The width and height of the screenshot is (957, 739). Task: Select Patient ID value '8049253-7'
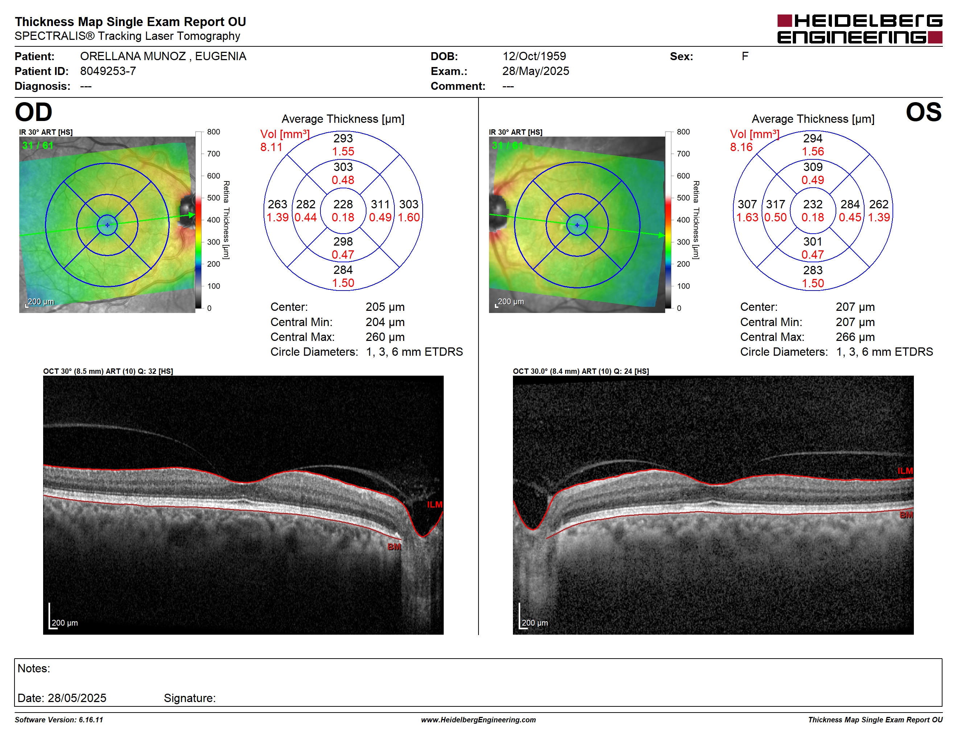pos(108,71)
